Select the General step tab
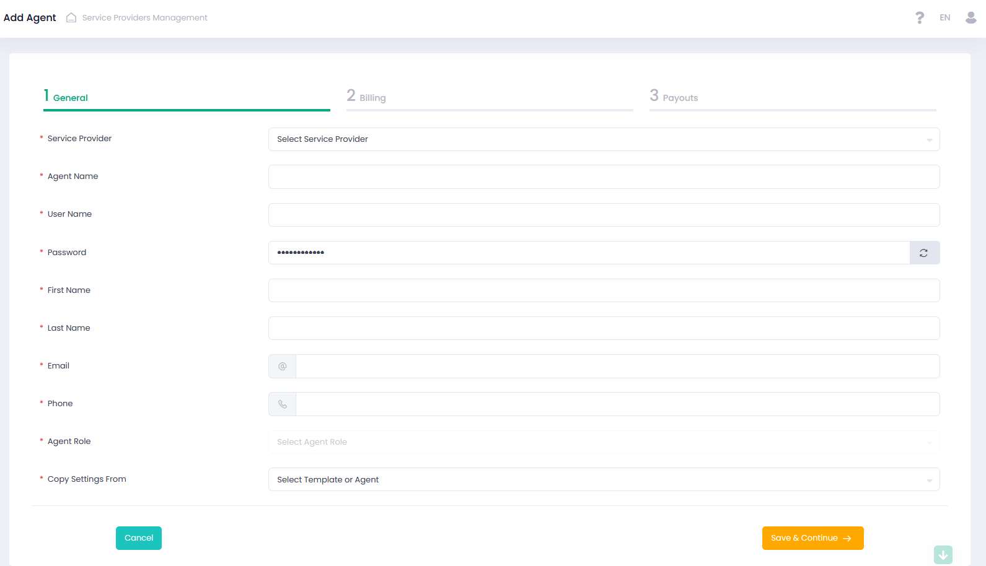This screenshot has height=566, width=986. tap(70, 97)
